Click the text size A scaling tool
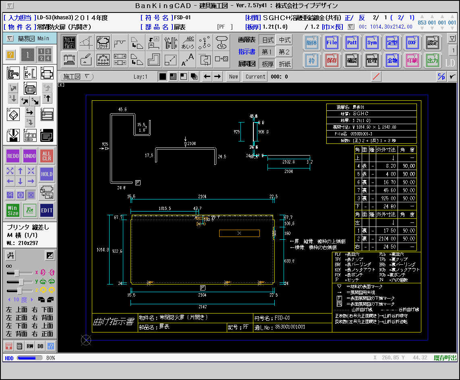The image size is (460, 380). 187,60
